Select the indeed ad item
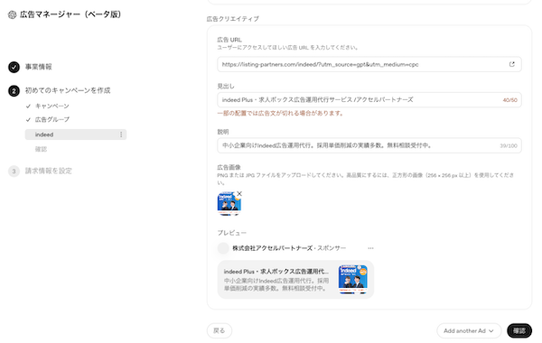 (76, 134)
